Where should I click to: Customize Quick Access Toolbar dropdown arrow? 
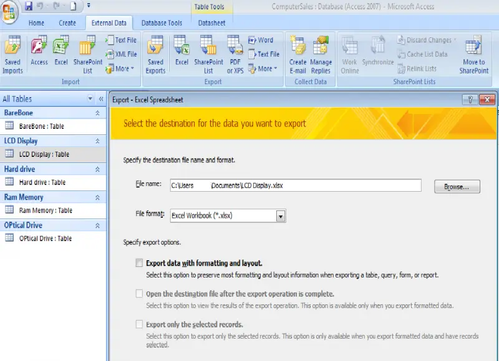point(89,6)
